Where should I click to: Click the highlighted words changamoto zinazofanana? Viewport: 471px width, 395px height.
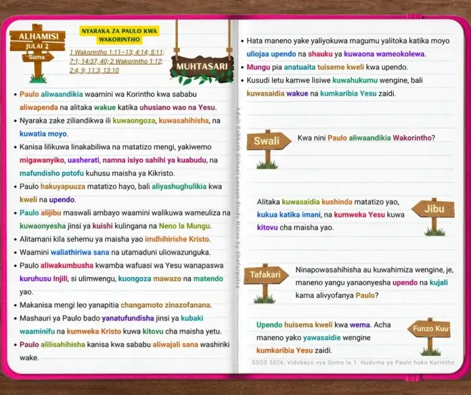[166, 305]
